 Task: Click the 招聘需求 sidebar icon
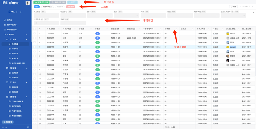[10, 73]
